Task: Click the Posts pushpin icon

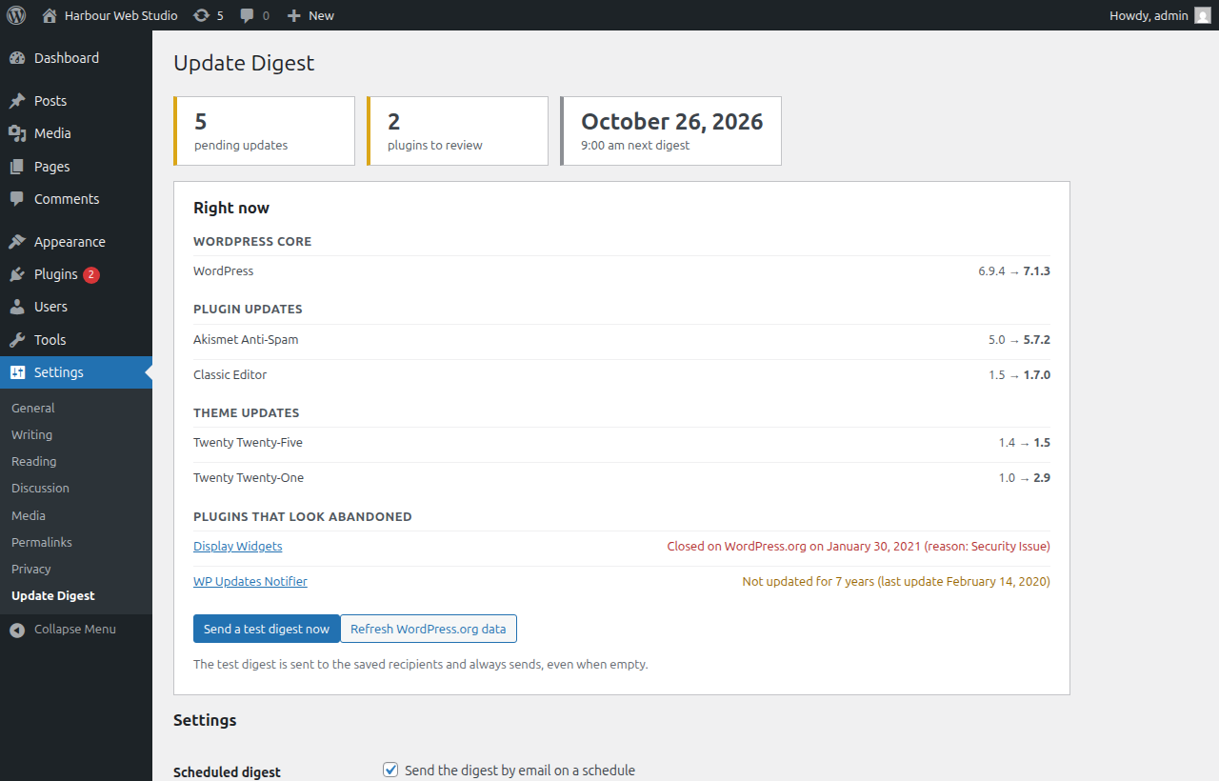Action: click(17, 101)
